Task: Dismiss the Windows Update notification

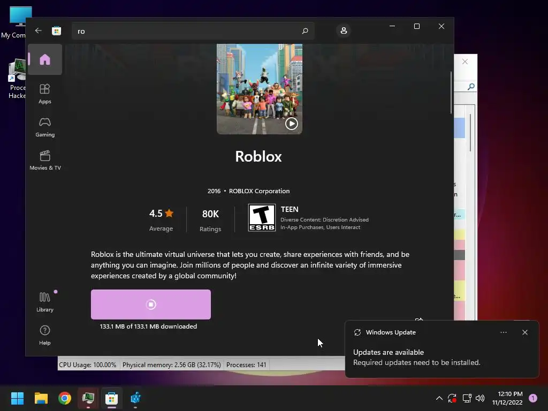Action: pos(525,332)
